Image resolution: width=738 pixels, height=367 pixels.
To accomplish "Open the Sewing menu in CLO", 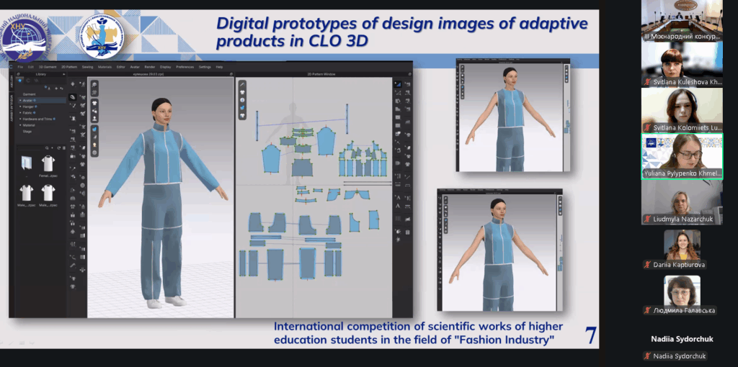I will [x=87, y=67].
